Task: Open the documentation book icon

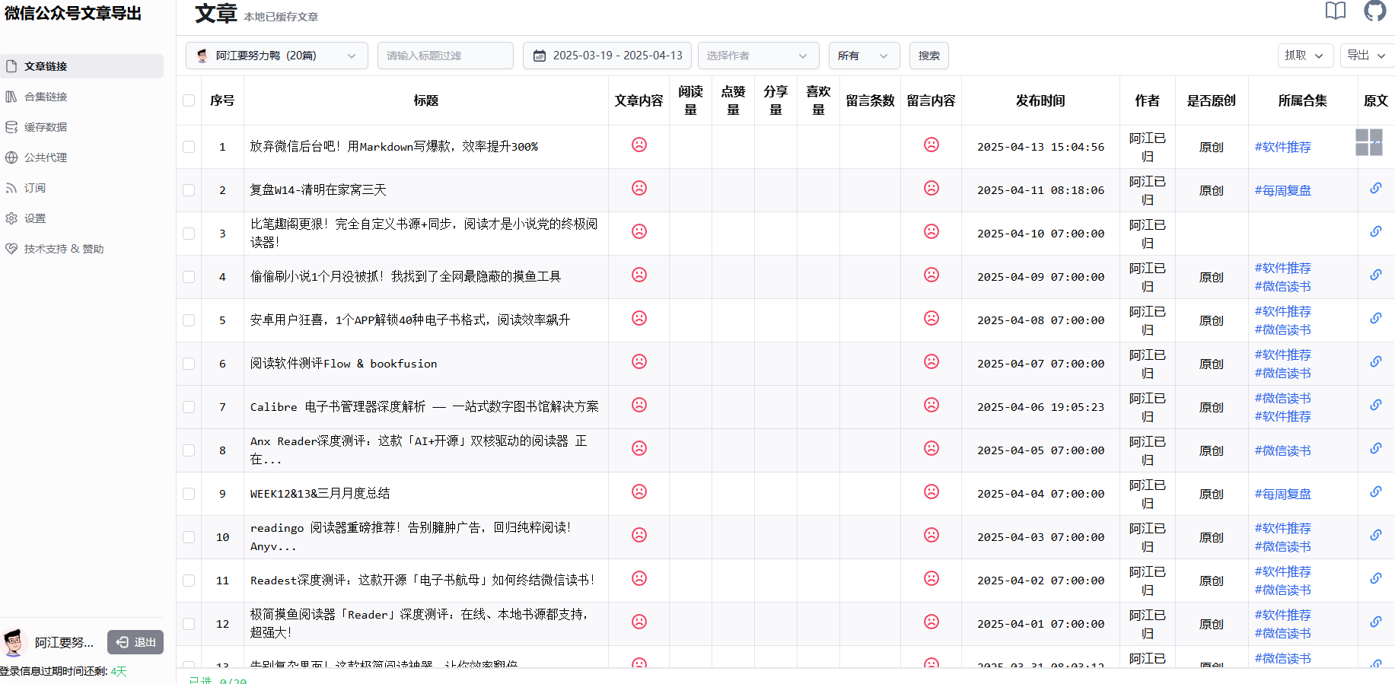Action: point(1336,11)
